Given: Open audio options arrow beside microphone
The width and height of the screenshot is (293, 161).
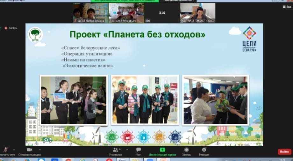Looking at the screenshot, I should (14, 150).
